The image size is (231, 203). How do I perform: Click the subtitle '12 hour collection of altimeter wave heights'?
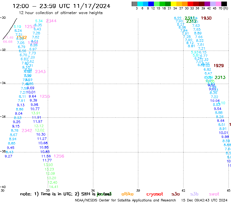click(x=61, y=13)
